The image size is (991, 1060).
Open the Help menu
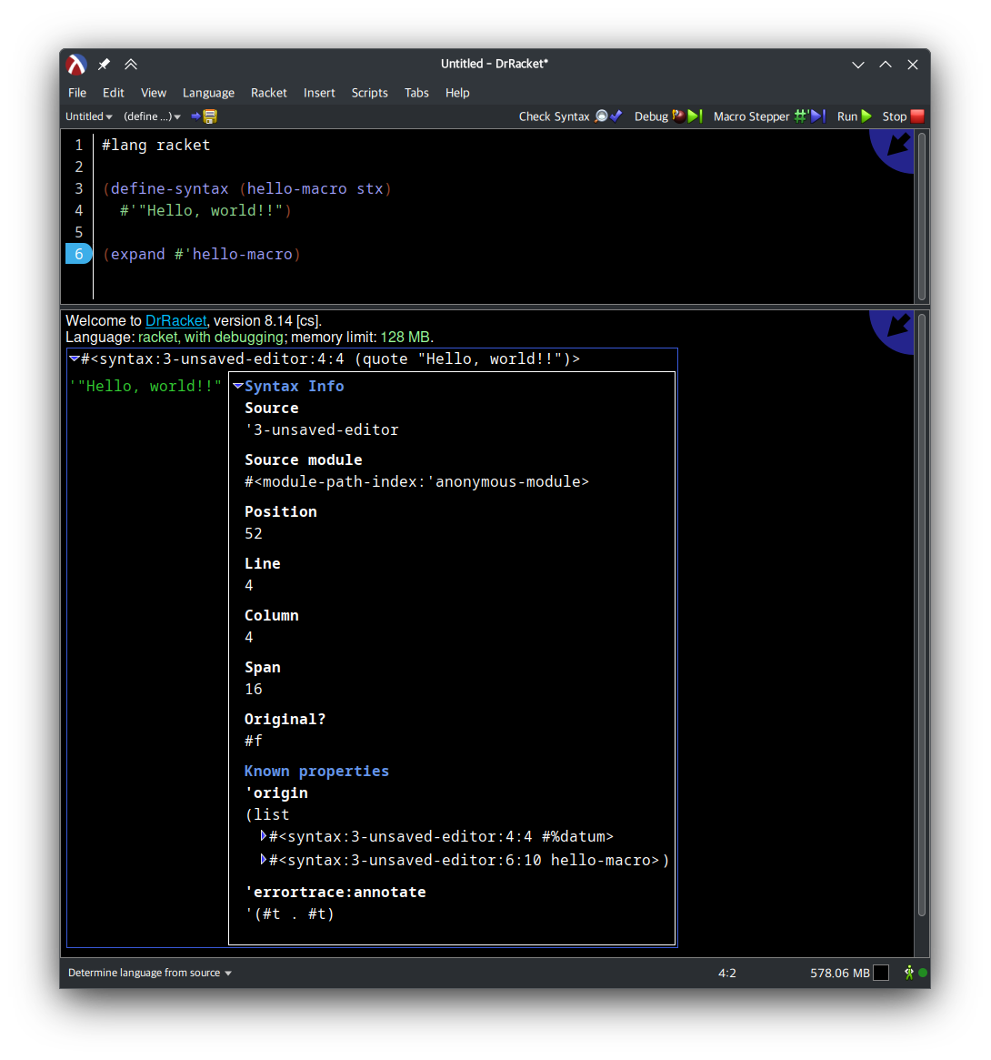coord(457,93)
